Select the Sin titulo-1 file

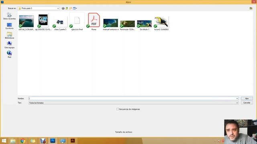(x=145, y=24)
